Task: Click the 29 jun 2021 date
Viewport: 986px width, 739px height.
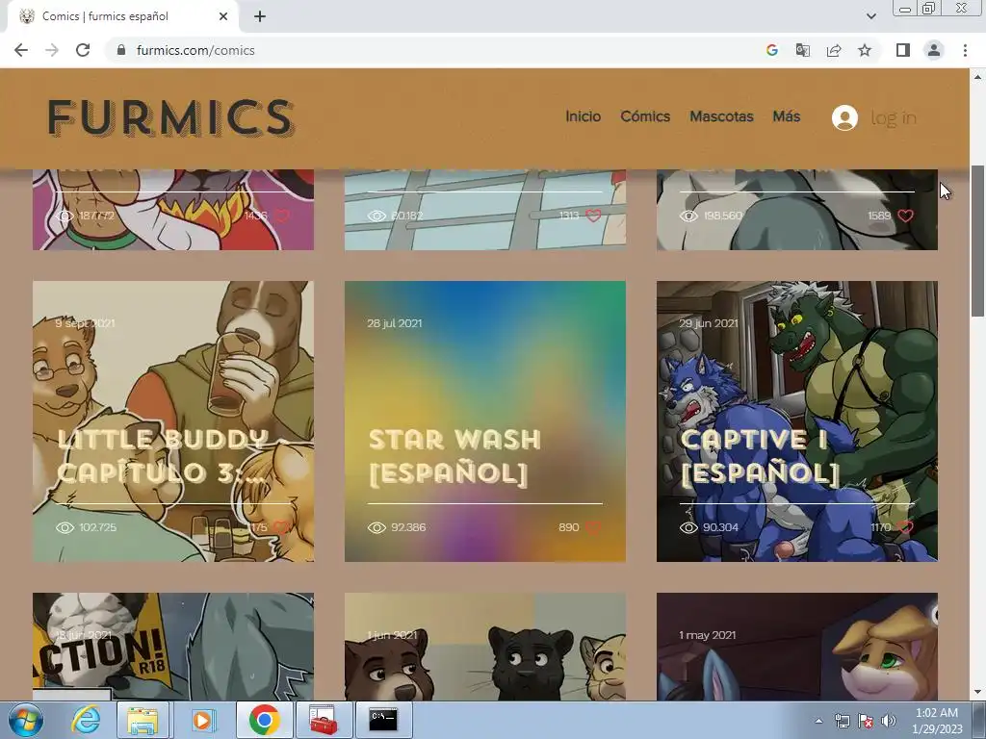Action: [708, 323]
